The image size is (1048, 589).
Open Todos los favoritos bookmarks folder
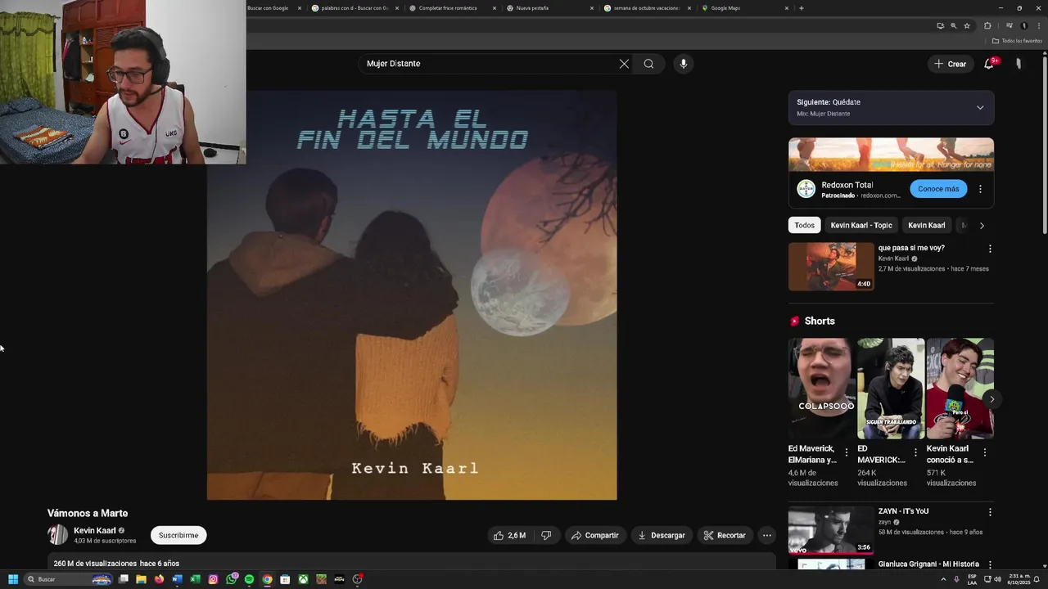[x=1017, y=41]
